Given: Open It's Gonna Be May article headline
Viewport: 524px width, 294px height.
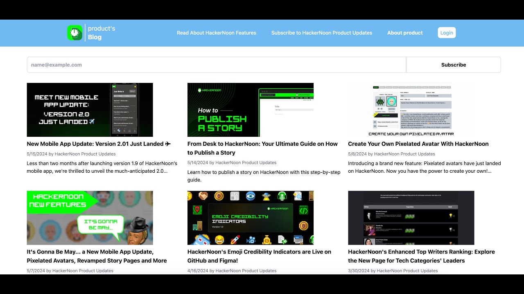Looking at the screenshot, I should pos(97,256).
